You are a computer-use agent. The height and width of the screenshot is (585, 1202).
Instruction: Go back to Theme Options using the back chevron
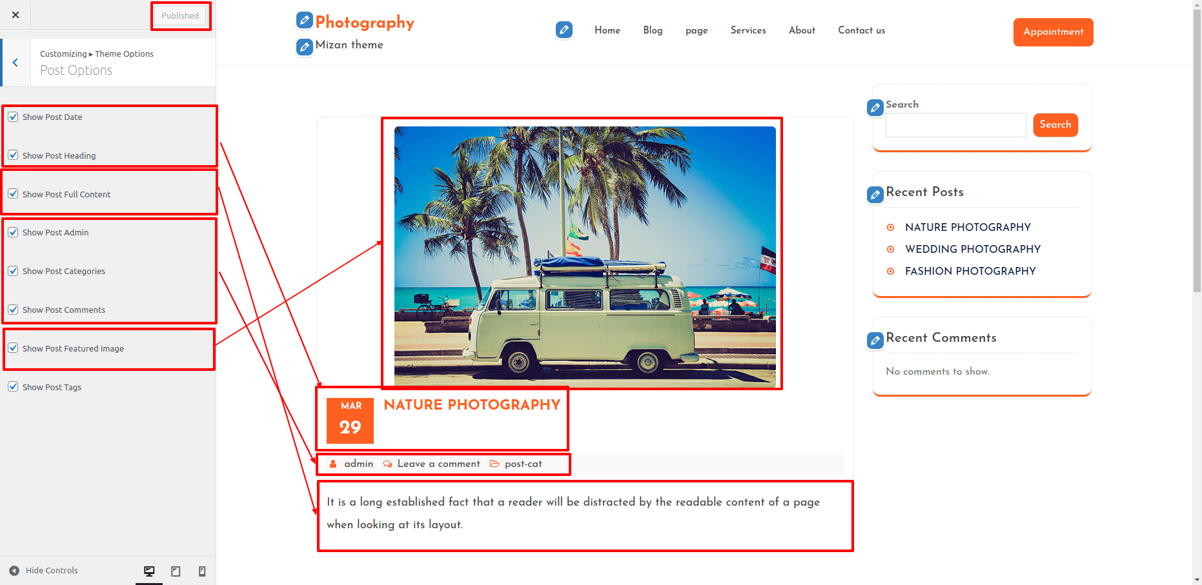(x=15, y=63)
